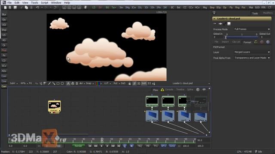Select the last view layout icon
Screen dimensions: 275x154
[x=79, y=8]
